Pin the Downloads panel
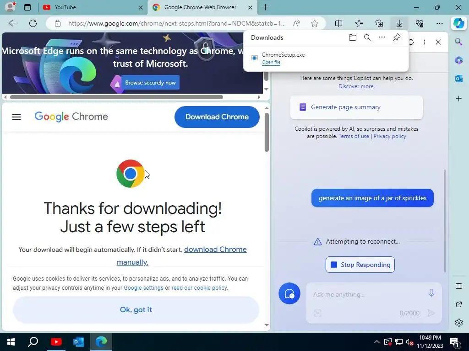 coord(397,37)
